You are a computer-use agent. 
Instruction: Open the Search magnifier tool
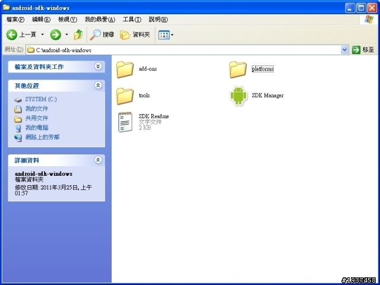point(95,34)
